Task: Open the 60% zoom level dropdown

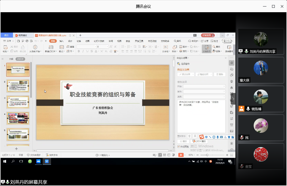Action: tap(192, 155)
